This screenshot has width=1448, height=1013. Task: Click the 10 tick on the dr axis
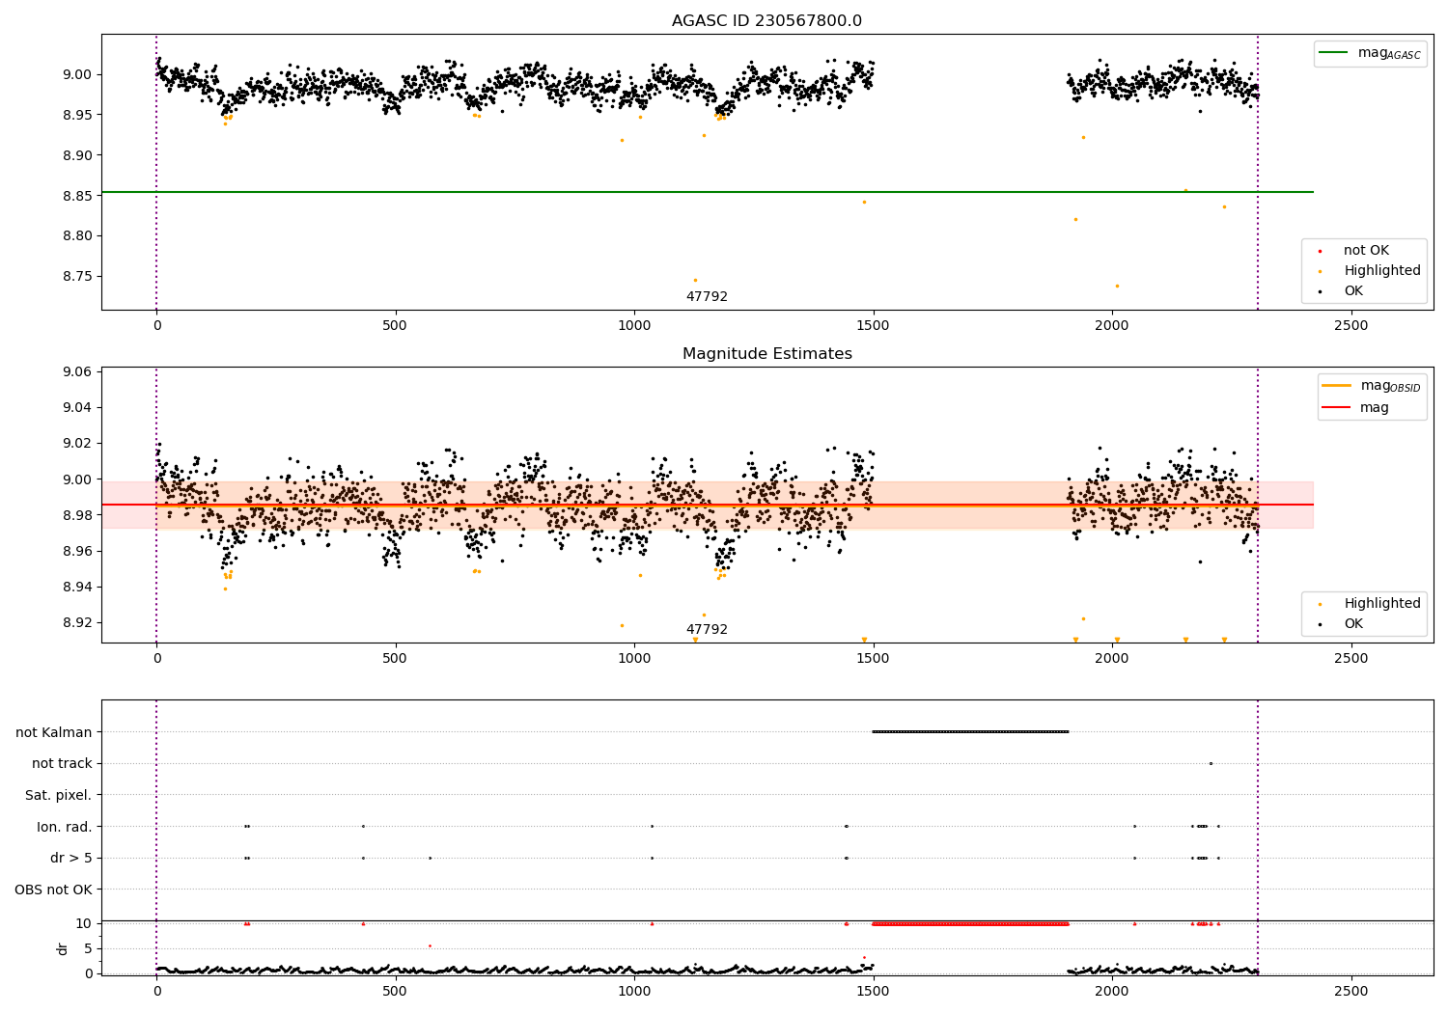[84, 923]
